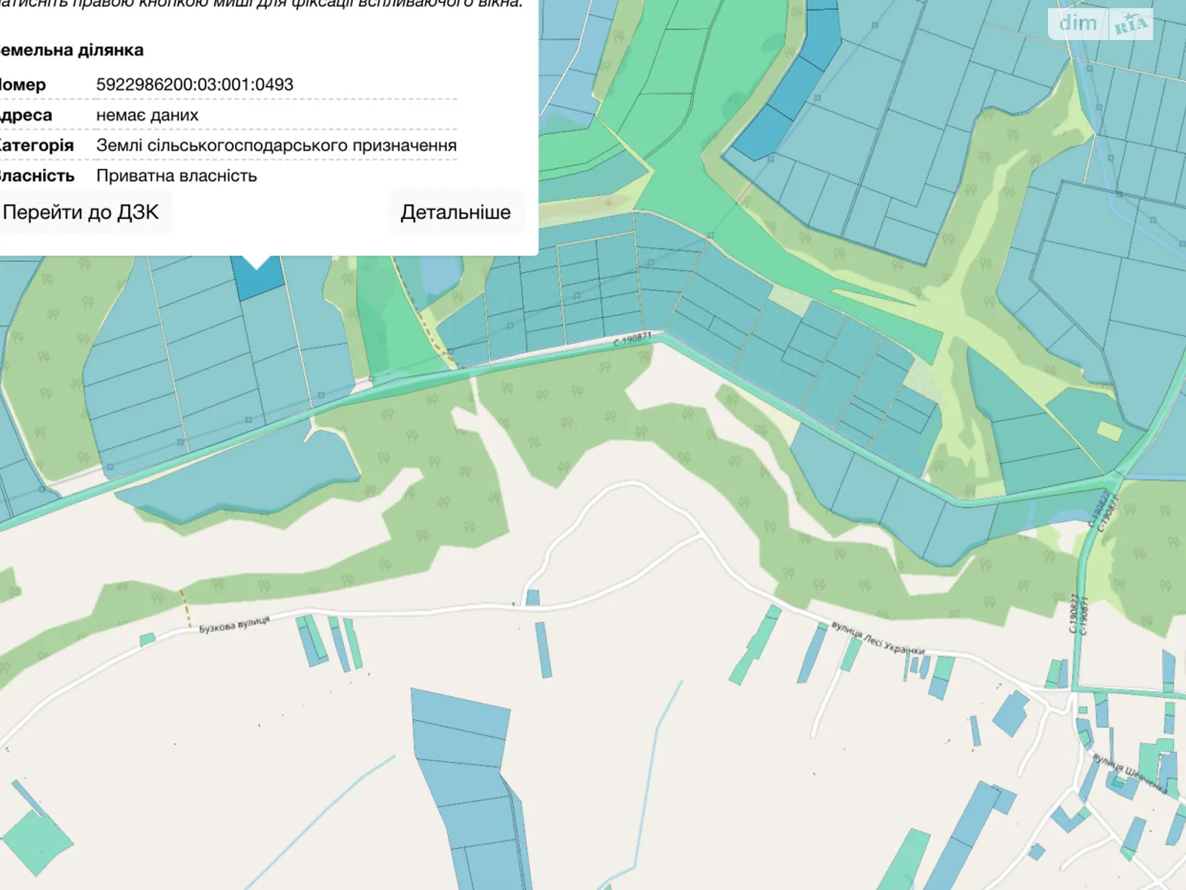The height and width of the screenshot is (890, 1186).
Task: Click the dim.ria logo watermark
Action: (1101, 24)
